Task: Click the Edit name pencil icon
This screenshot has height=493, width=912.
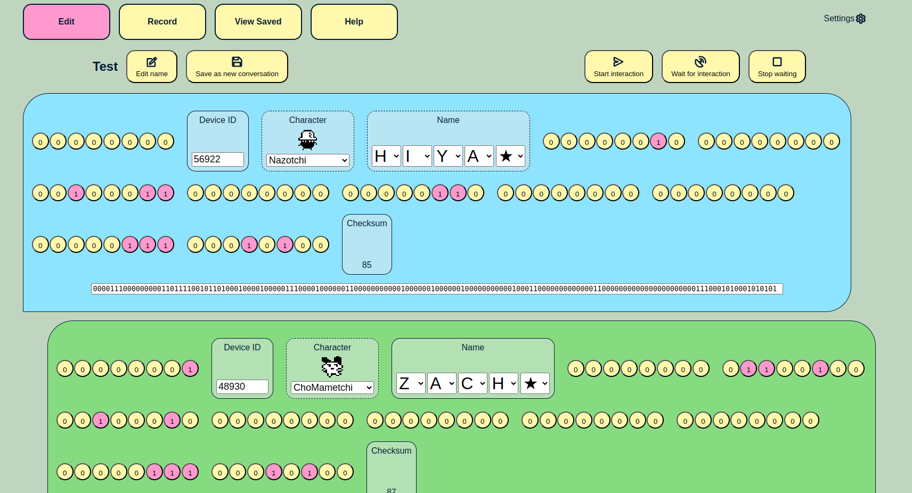Action: point(152,62)
